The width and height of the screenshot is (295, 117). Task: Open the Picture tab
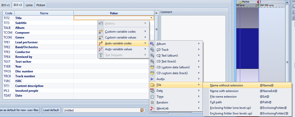[41, 5]
